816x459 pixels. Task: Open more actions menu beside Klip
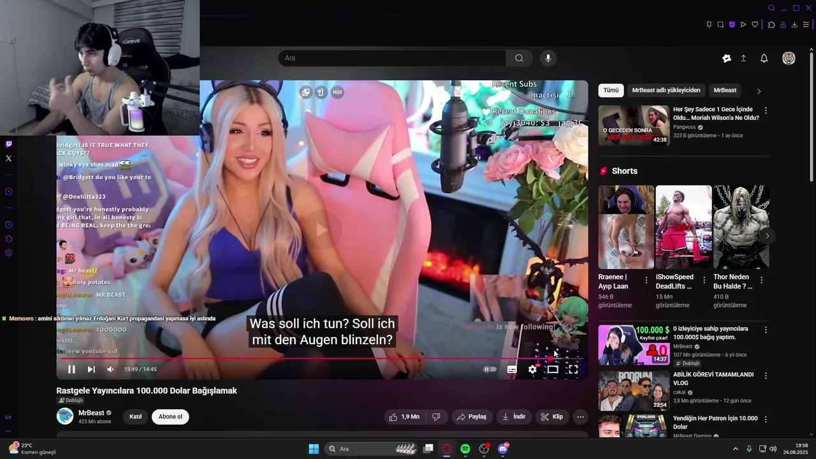pos(580,417)
